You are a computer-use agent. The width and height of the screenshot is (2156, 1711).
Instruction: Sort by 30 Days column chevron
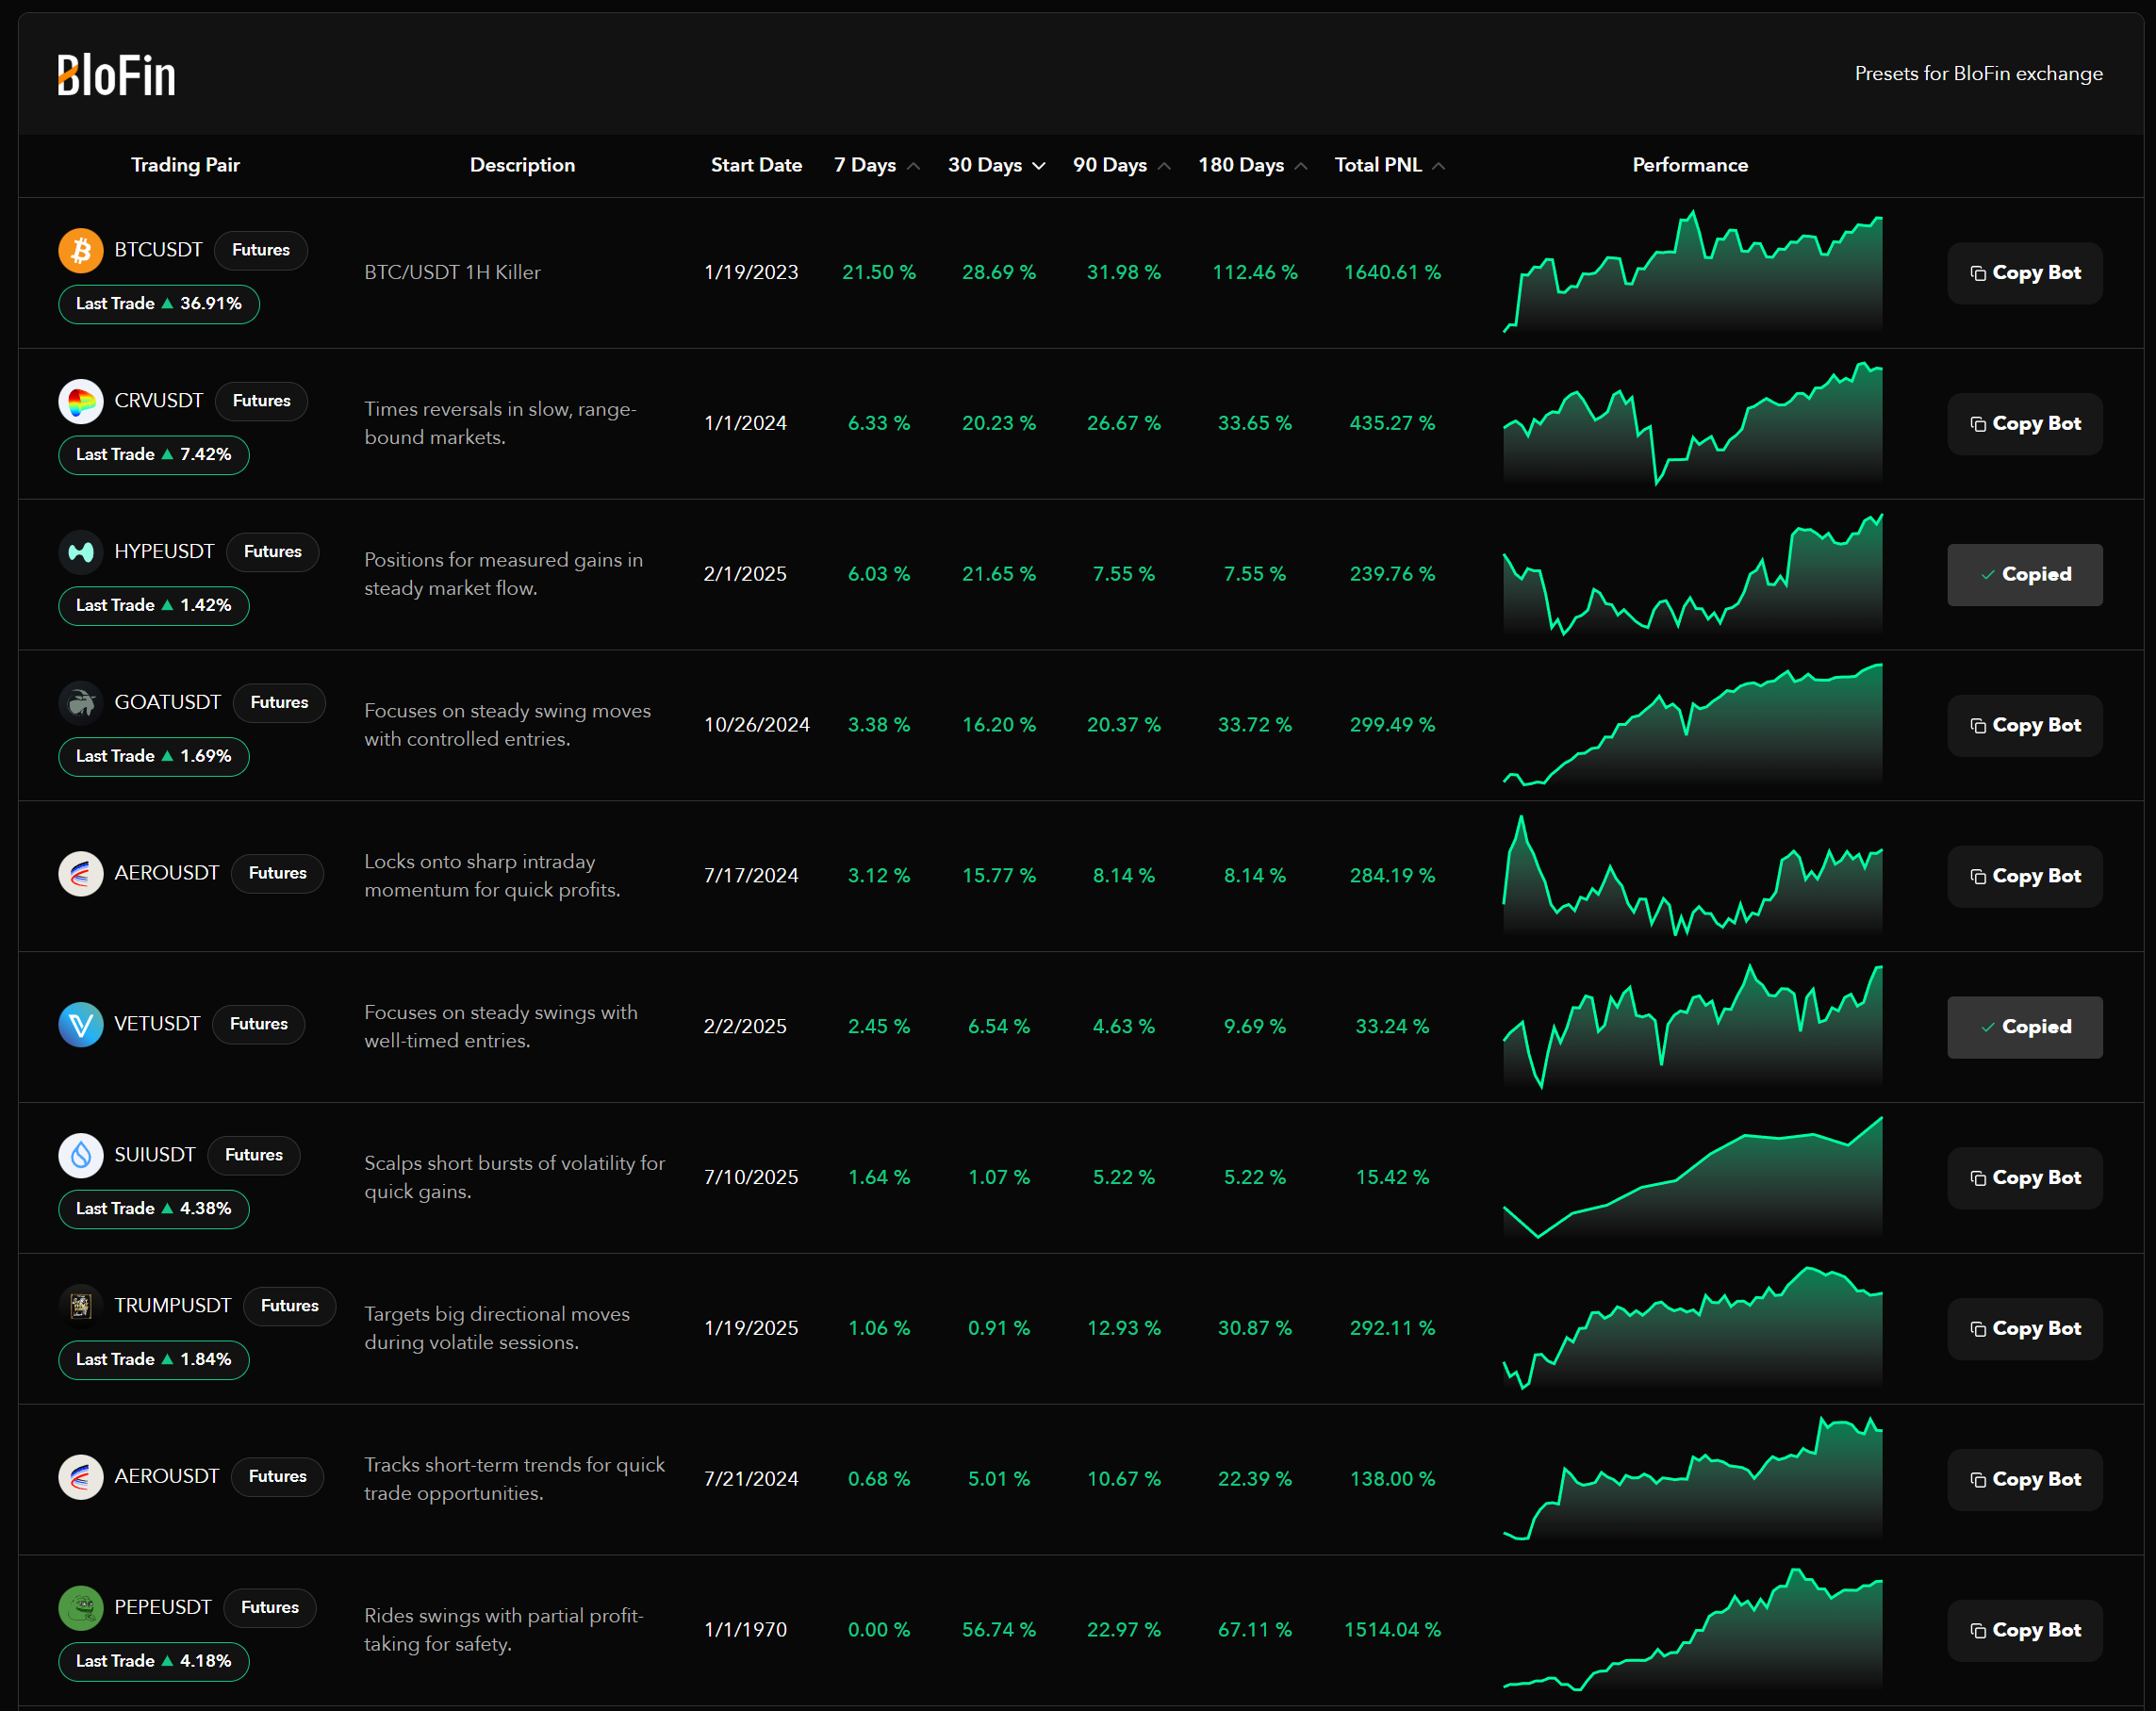tap(1039, 166)
